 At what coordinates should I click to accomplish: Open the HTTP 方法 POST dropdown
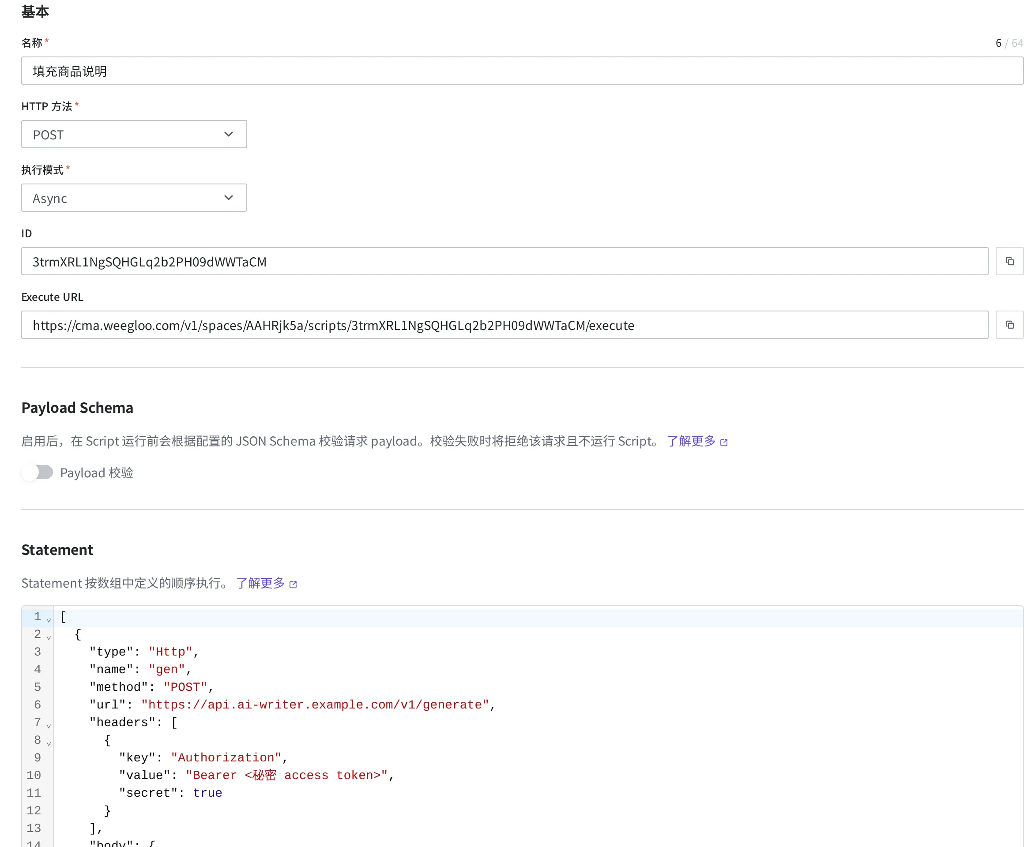click(x=134, y=134)
